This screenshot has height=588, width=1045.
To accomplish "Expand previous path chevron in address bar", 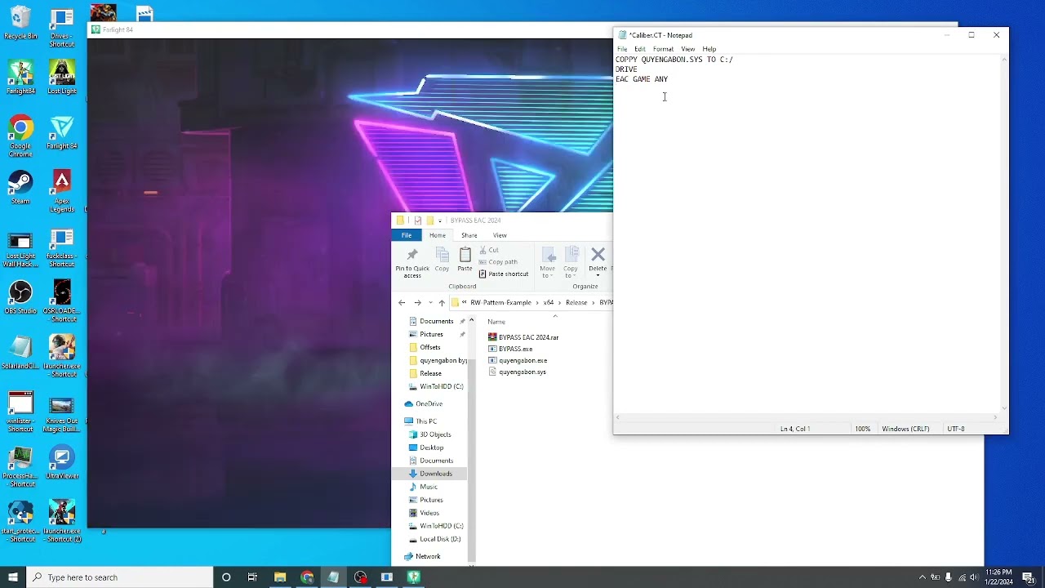I will (465, 303).
